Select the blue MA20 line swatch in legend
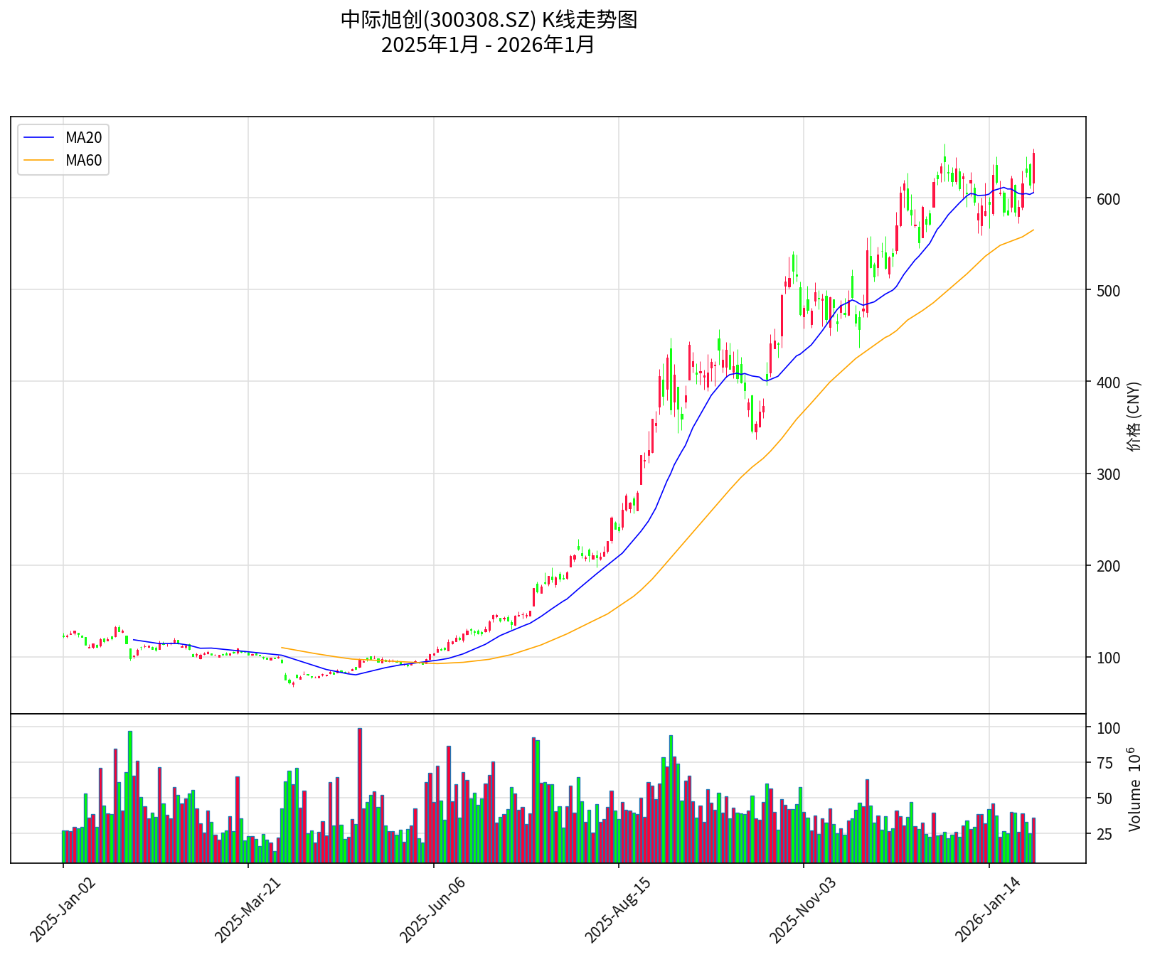The width and height of the screenshot is (1155, 957). [38, 138]
